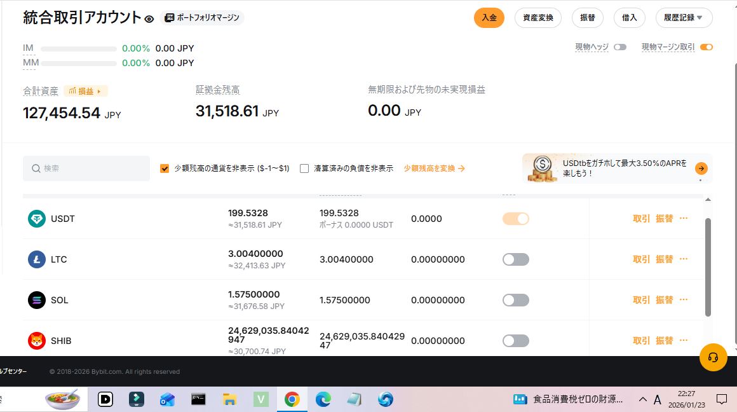Click the 少額残高を変換 link
737x412 pixels.
pos(435,168)
